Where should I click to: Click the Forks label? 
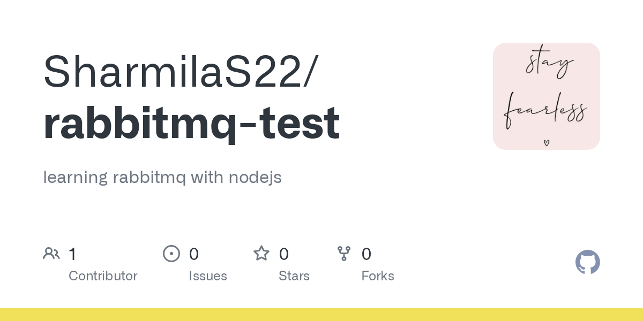(x=378, y=276)
